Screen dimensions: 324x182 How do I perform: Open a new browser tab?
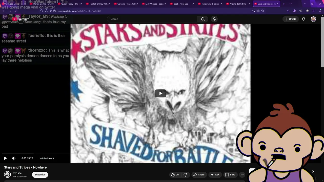(284, 4)
